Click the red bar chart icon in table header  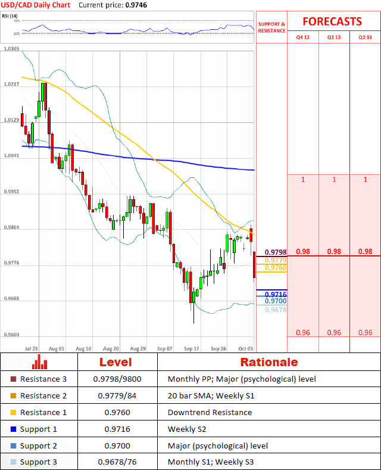tap(40, 362)
